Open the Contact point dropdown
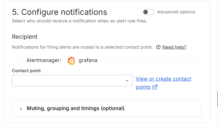This screenshot has width=218, height=131. tap(72, 81)
